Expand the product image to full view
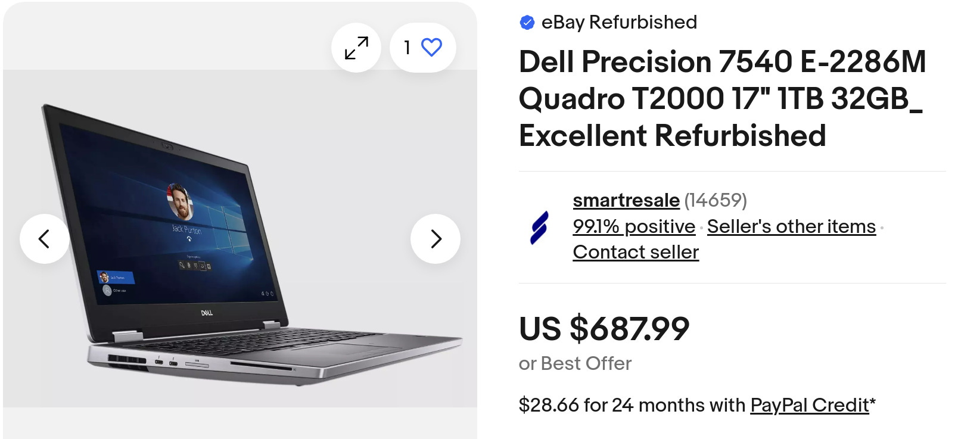 [x=356, y=48]
